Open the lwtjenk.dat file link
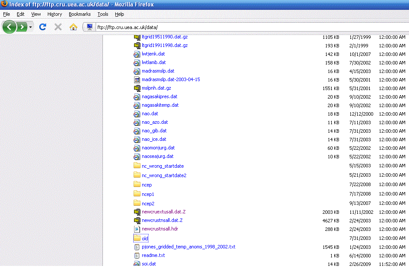The height and width of the screenshot is (274, 409). click(x=153, y=54)
